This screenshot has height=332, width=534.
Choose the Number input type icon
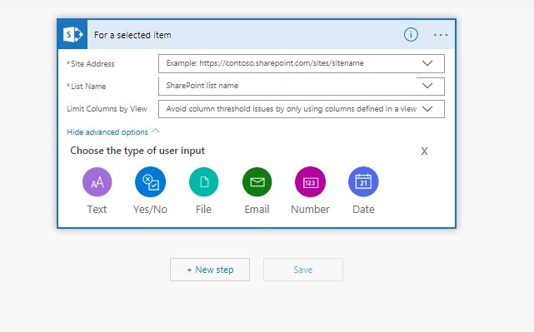tap(310, 182)
